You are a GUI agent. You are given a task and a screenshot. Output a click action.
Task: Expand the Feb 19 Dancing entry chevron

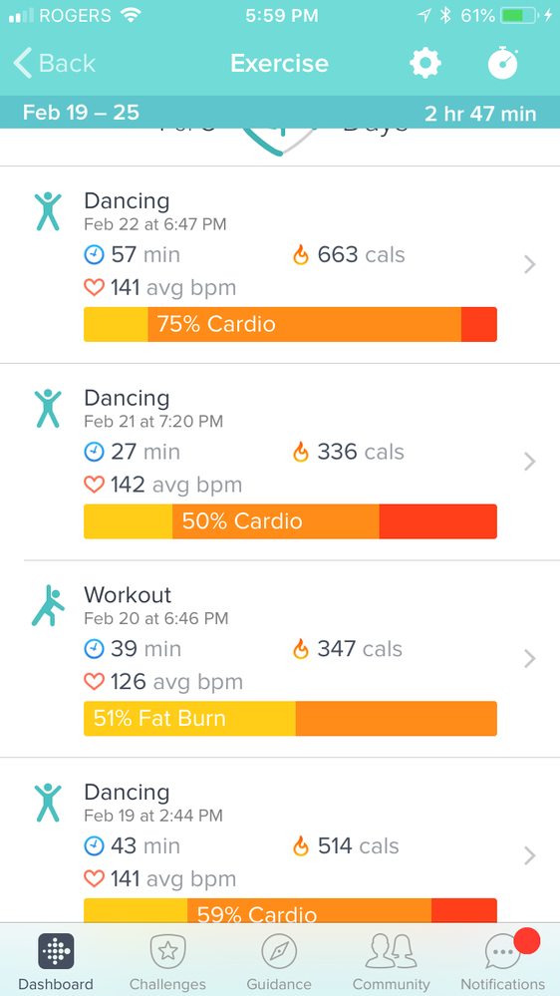tap(530, 855)
